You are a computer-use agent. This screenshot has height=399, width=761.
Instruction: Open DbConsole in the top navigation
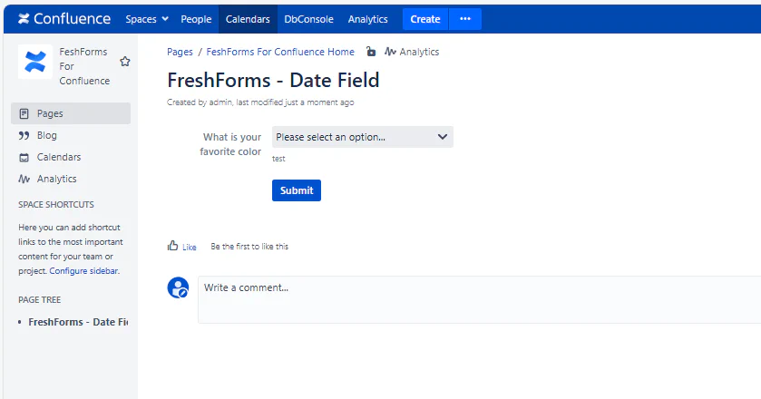pos(308,19)
